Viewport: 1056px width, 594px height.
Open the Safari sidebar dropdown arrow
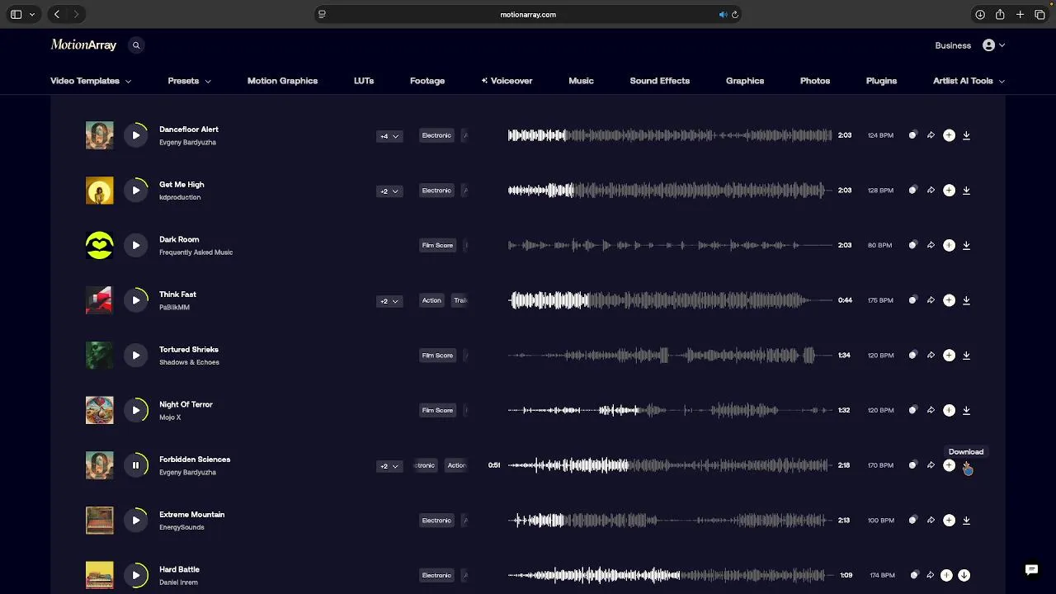pyautogui.click(x=32, y=14)
